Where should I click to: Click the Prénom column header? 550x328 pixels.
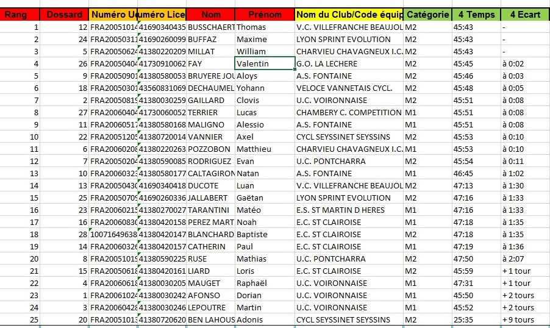tap(265, 15)
